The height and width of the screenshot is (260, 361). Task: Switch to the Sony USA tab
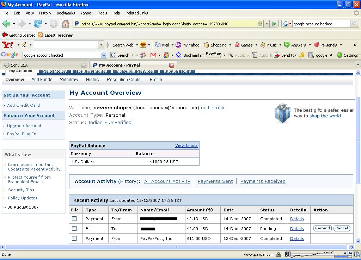(x=45, y=65)
